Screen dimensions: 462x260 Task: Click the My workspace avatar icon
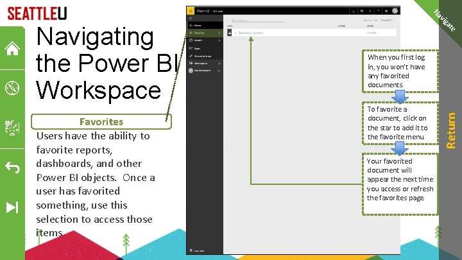tap(191, 71)
